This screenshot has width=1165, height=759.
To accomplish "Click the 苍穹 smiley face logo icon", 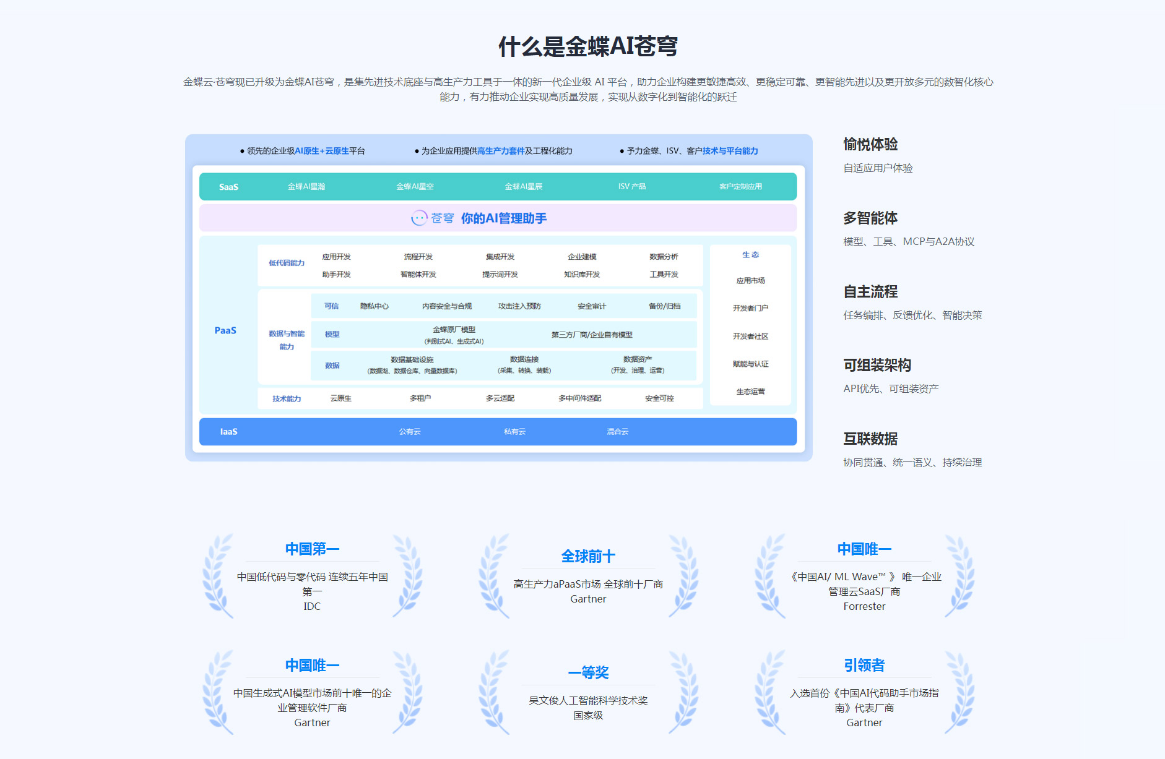I will [419, 218].
